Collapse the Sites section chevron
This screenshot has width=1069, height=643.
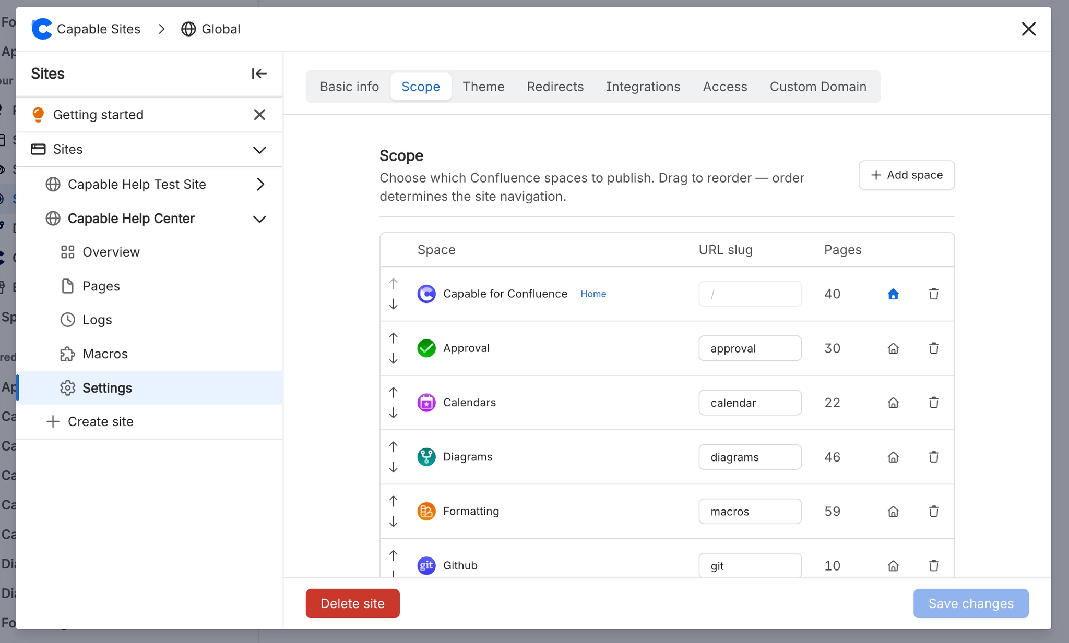tap(259, 150)
